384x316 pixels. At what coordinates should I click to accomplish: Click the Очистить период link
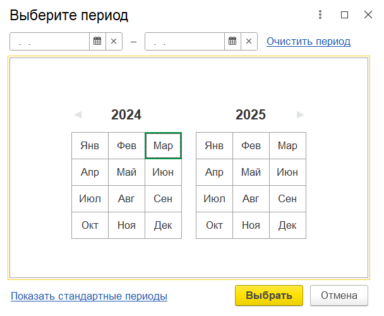coord(309,41)
